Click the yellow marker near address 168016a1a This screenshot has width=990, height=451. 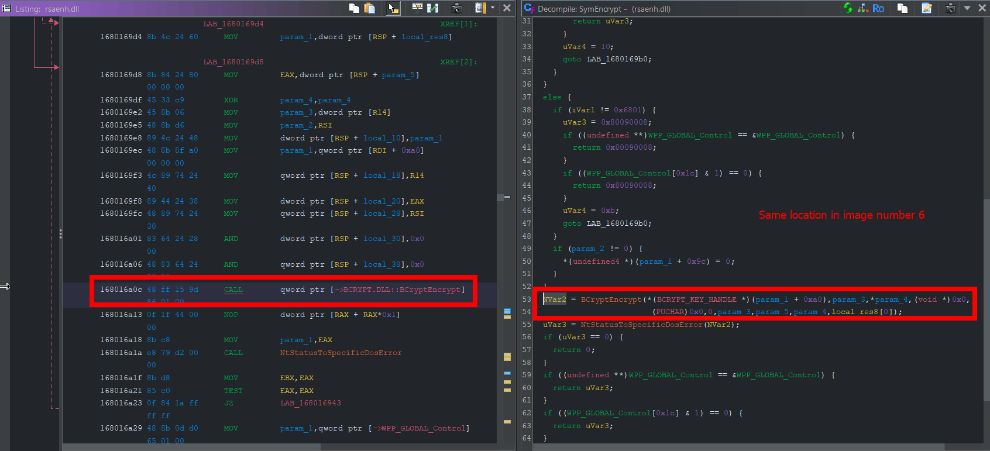click(x=507, y=357)
